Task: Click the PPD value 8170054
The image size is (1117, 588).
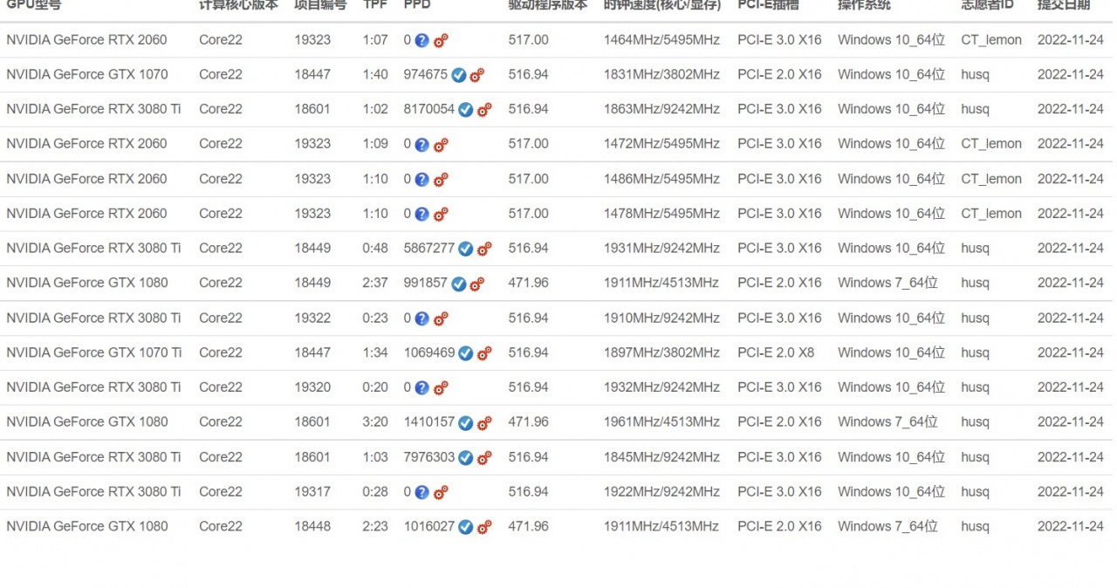Action: click(429, 109)
